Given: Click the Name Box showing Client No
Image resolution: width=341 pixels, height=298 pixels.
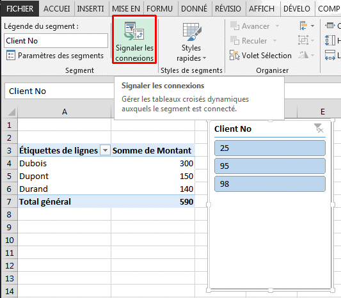Looking at the screenshot, I should (59, 91).
